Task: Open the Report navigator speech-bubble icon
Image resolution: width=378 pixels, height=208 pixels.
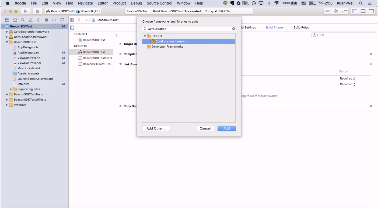Action: [x=62, y=20]
